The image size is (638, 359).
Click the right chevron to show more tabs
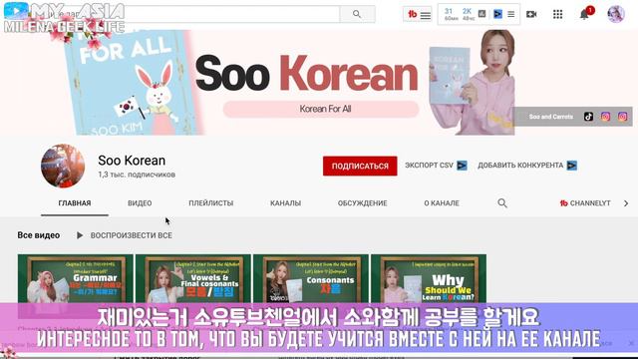(626, 203)
